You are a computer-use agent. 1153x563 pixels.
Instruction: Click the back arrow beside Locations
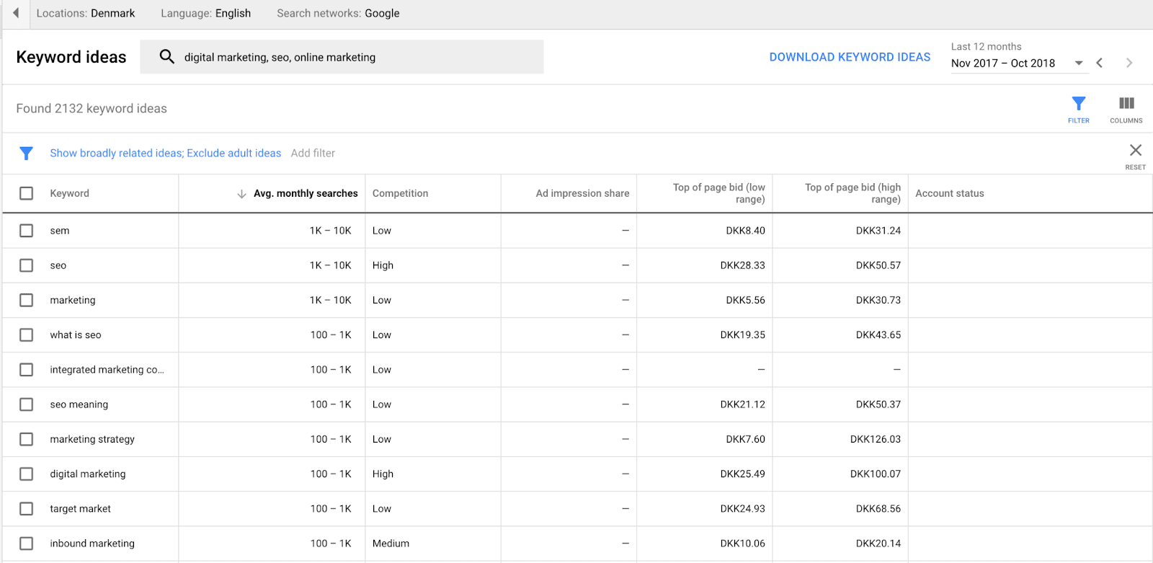point(16,13)
